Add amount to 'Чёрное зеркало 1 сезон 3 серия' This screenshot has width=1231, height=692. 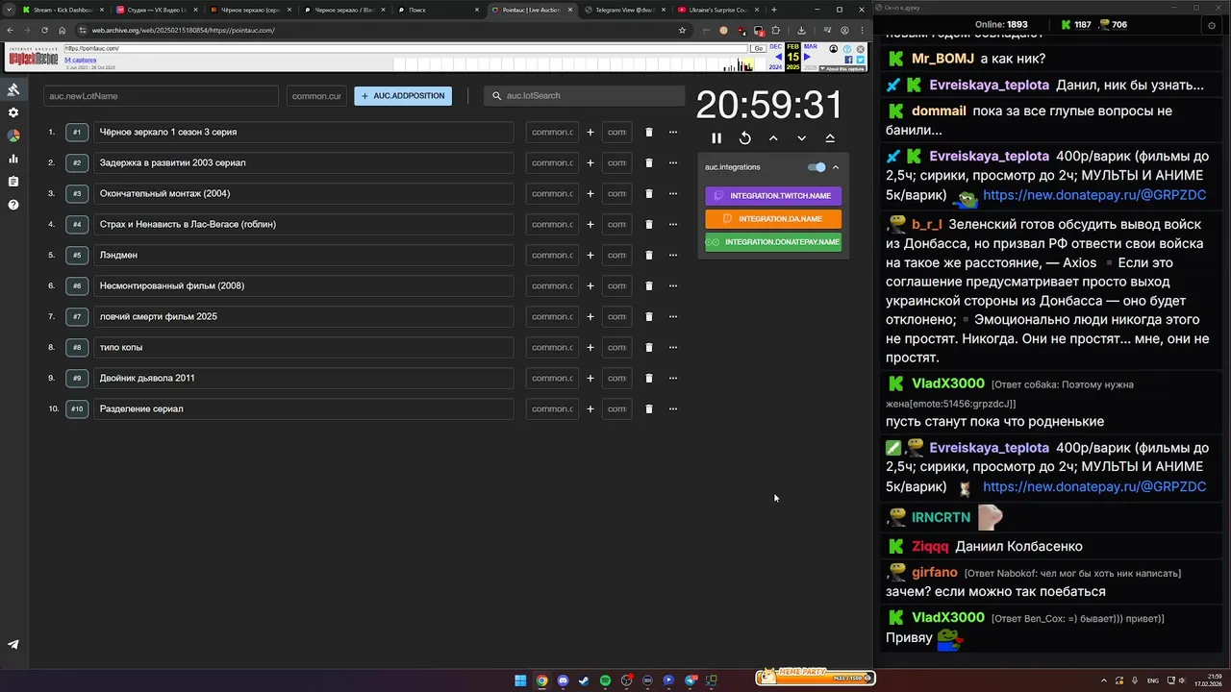click(590, 132)
